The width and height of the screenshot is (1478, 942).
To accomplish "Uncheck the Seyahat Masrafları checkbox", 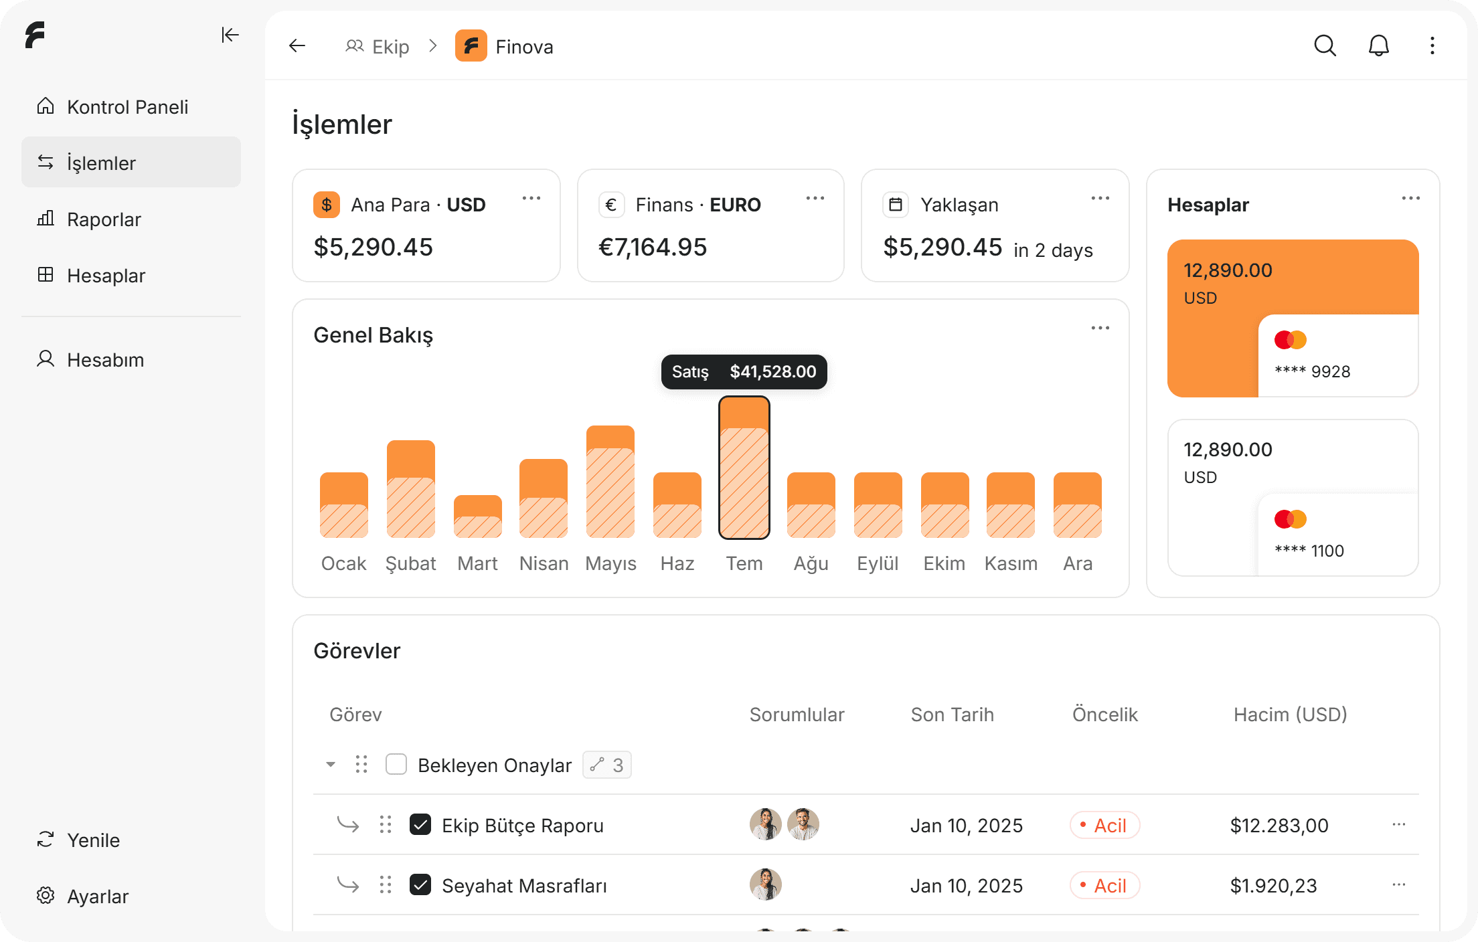I will (420, 885).
